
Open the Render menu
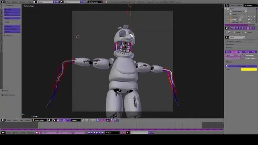[15, 2]
